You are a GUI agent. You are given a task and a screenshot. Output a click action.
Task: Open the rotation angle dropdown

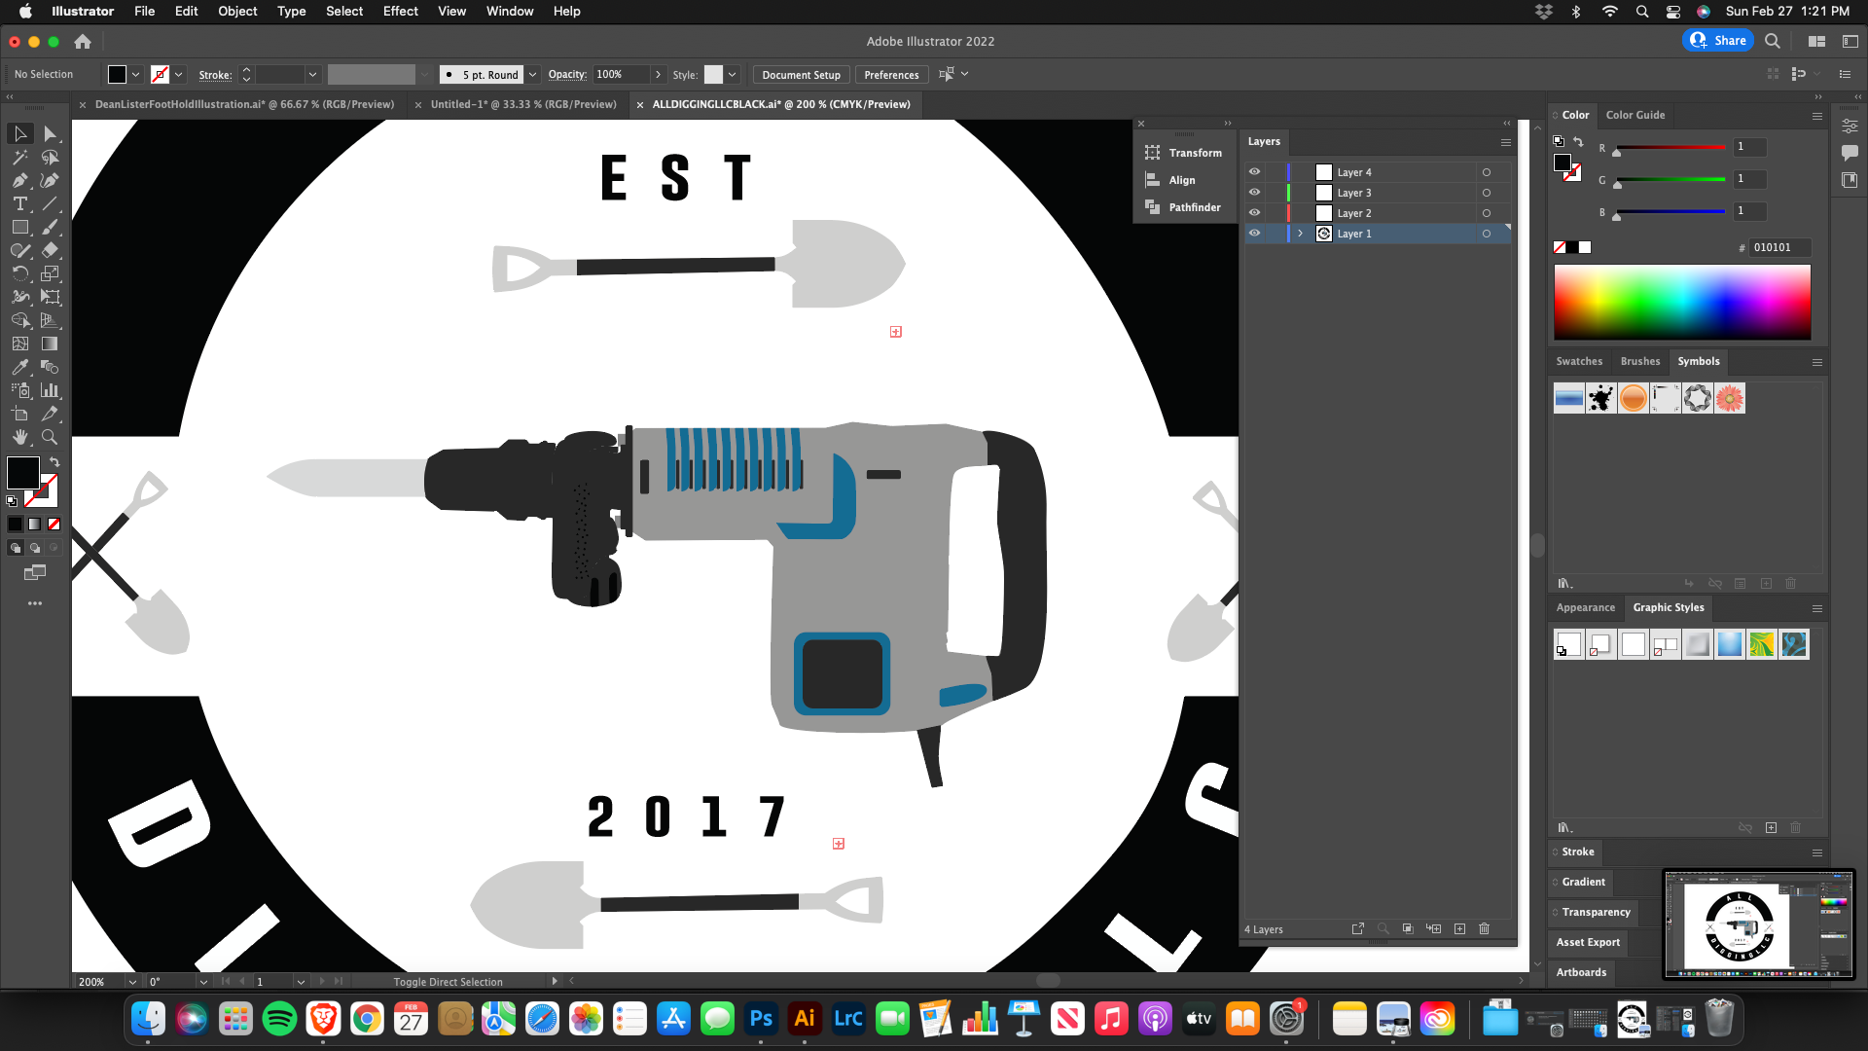click(202, 982)
